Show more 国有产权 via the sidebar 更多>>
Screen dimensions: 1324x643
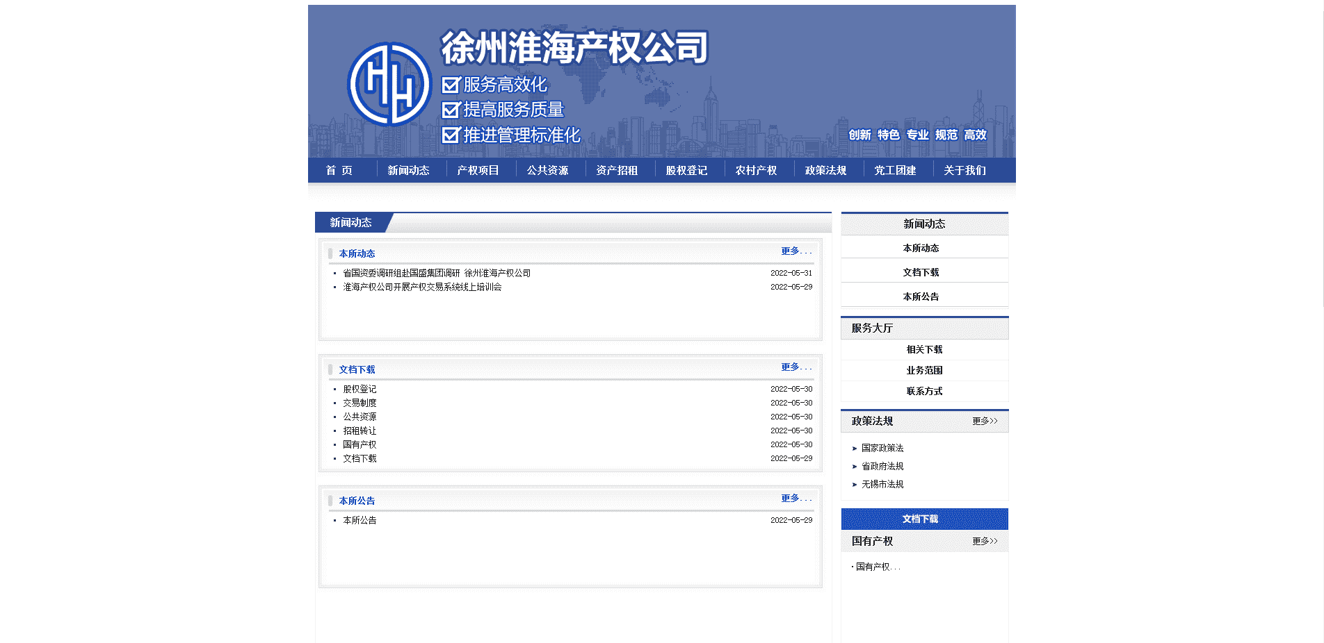985,542
